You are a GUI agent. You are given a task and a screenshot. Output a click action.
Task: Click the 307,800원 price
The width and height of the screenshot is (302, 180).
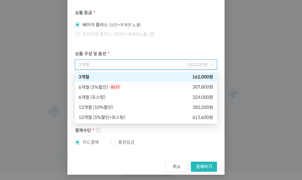click(x=203, y=87)
